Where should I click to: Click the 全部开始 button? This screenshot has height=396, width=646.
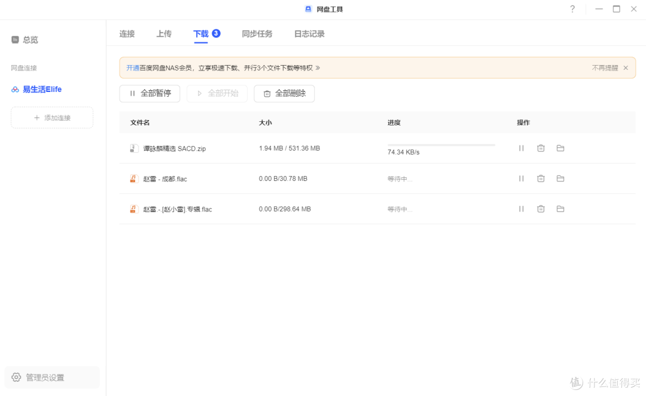[x=217, y=93]
